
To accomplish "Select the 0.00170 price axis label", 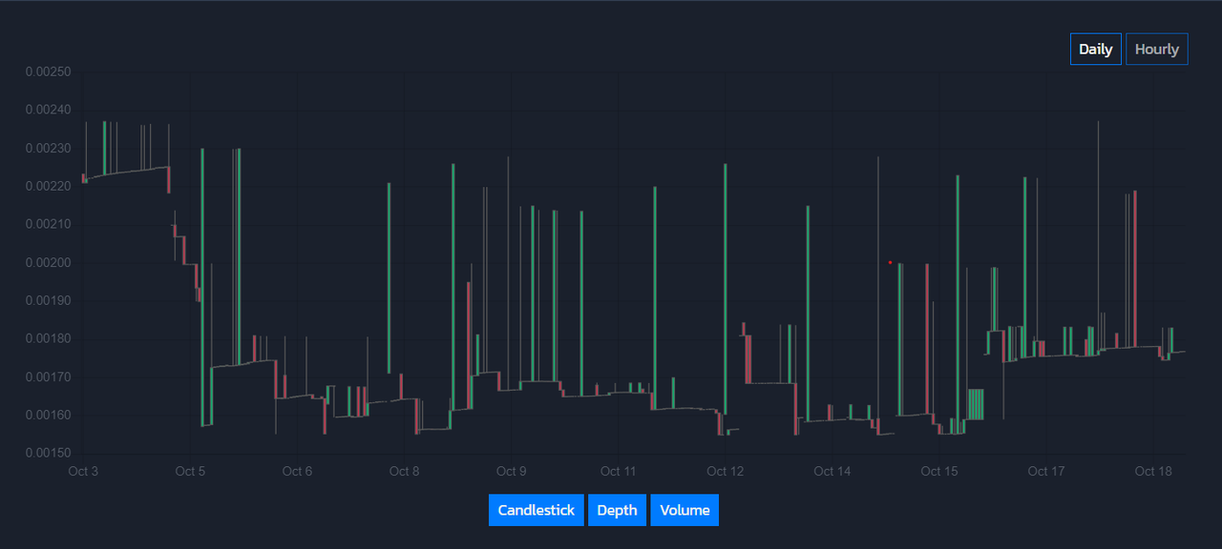I will (x=48, y=376).
